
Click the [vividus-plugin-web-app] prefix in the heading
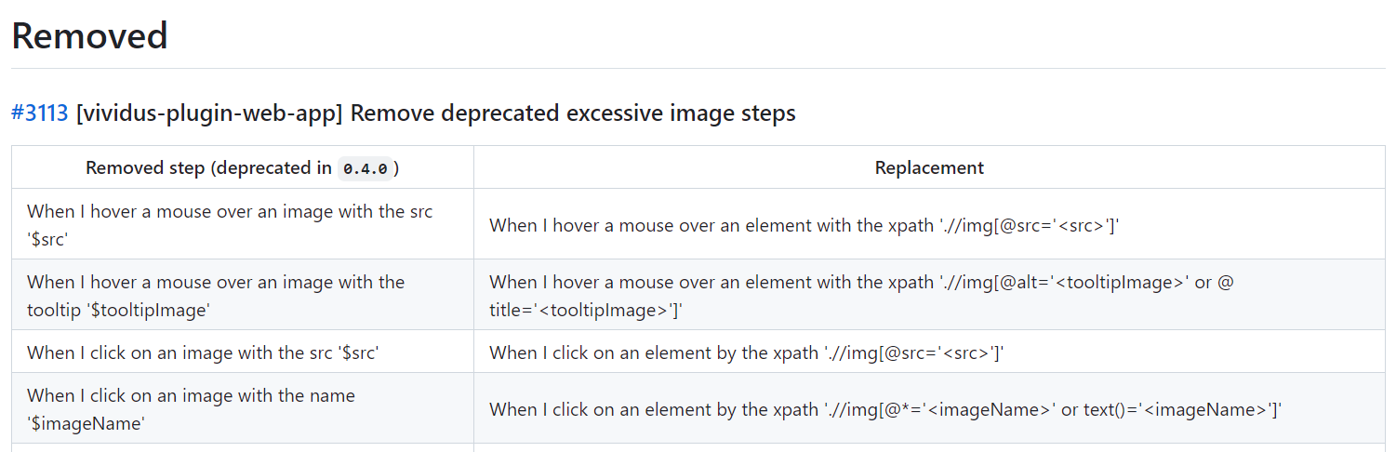[x=209, y=113]
